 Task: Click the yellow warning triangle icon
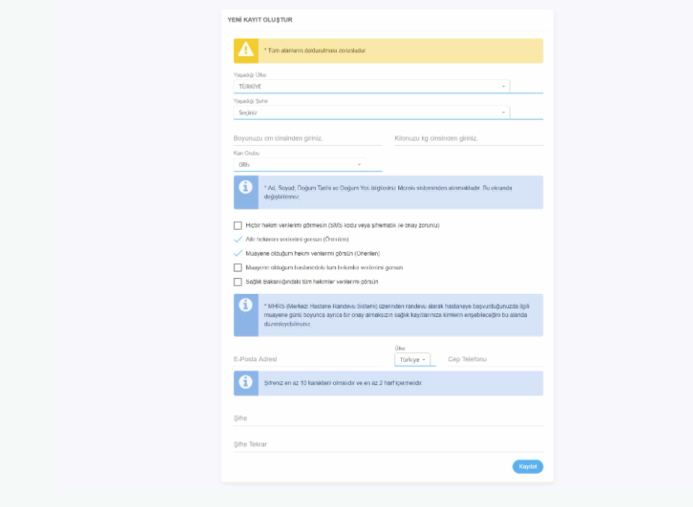coord(245,50)
